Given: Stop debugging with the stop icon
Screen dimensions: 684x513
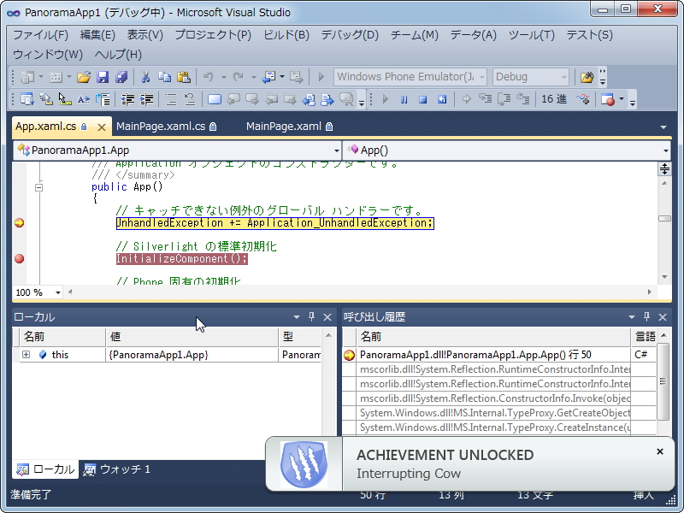Looking at the screenshot, I should [x=422, y=98].
